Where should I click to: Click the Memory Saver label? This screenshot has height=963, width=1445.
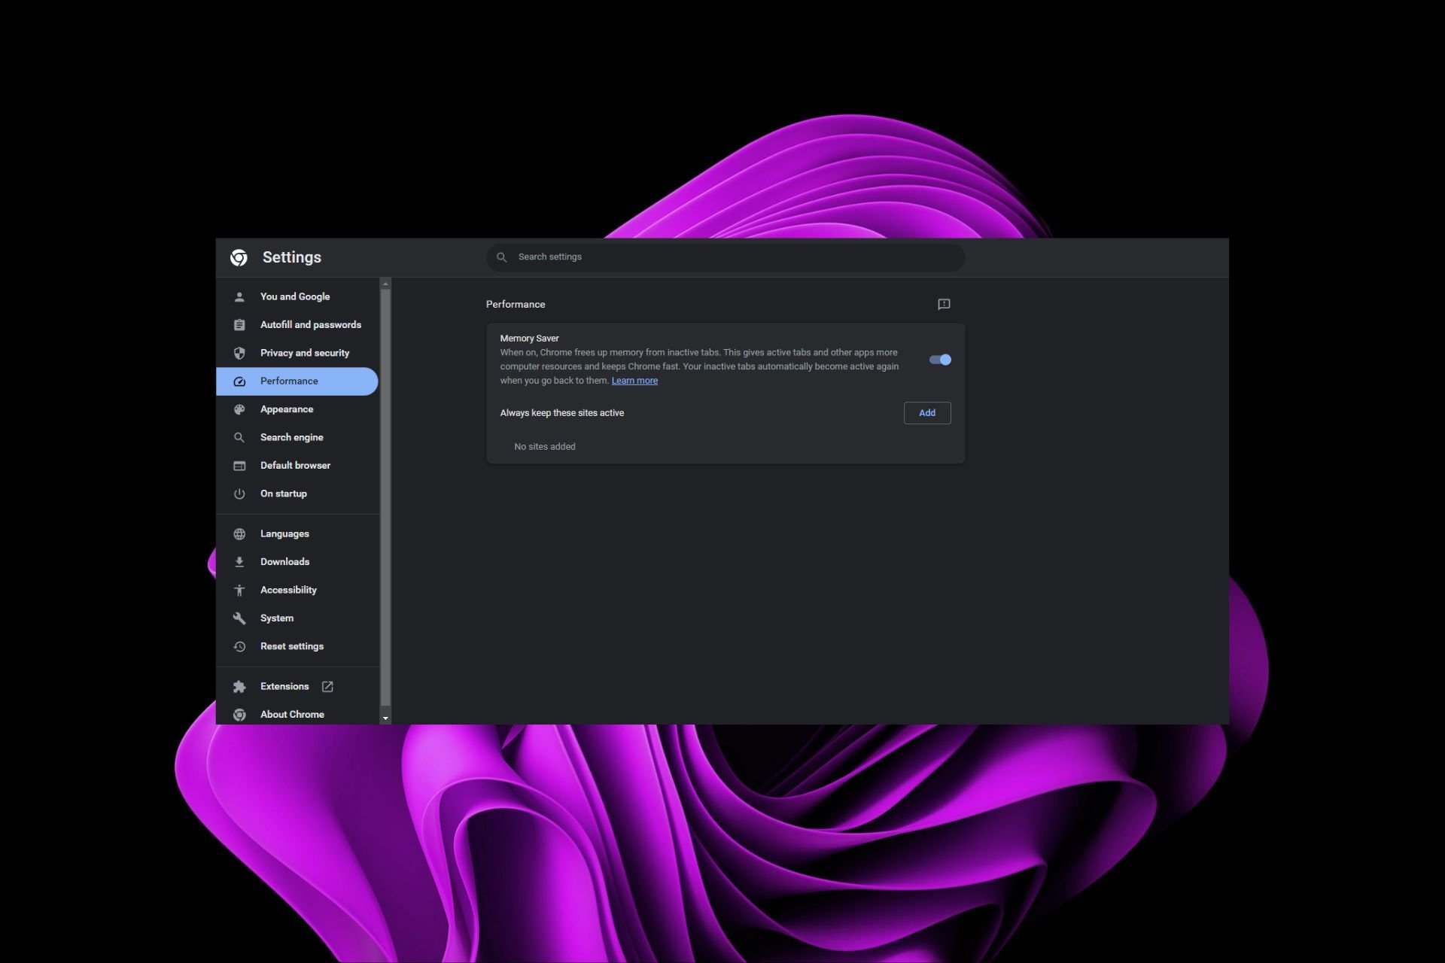tap(529, 339)
